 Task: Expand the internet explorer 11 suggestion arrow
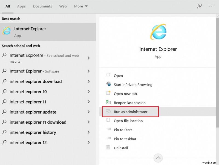[x=88, y=102]
